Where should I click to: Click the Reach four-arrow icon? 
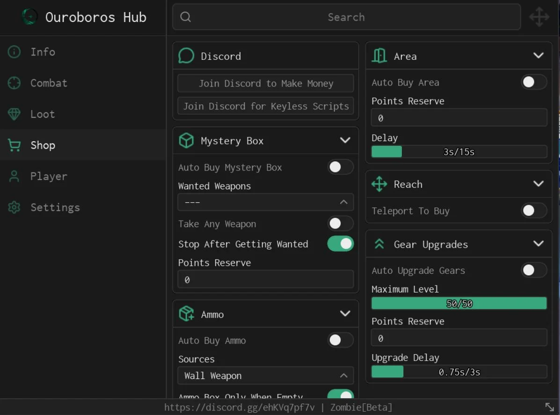(379, 184)
